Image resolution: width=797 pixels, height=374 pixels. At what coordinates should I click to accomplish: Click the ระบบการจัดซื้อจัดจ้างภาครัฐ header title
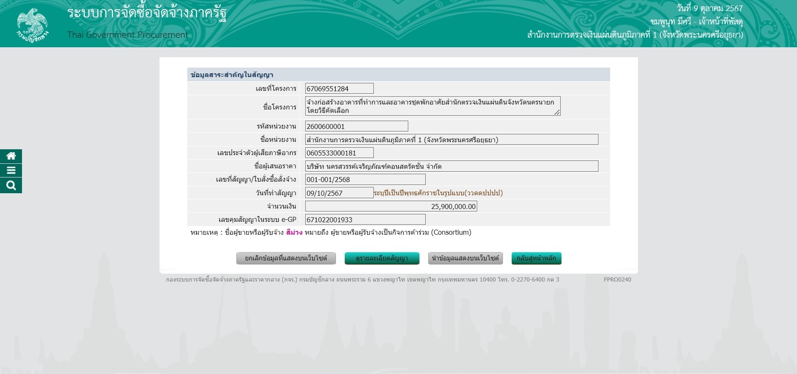[147, 13]
